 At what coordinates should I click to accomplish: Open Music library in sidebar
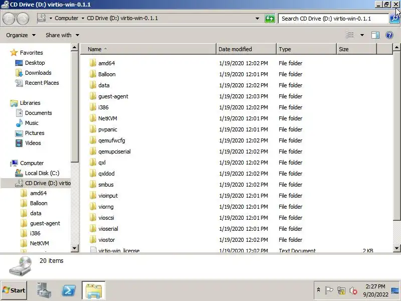[x=27, y=123]
